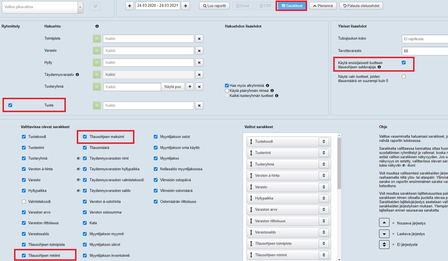
Task: Click the equals operator beside Varasto
Action: (97, 51)
